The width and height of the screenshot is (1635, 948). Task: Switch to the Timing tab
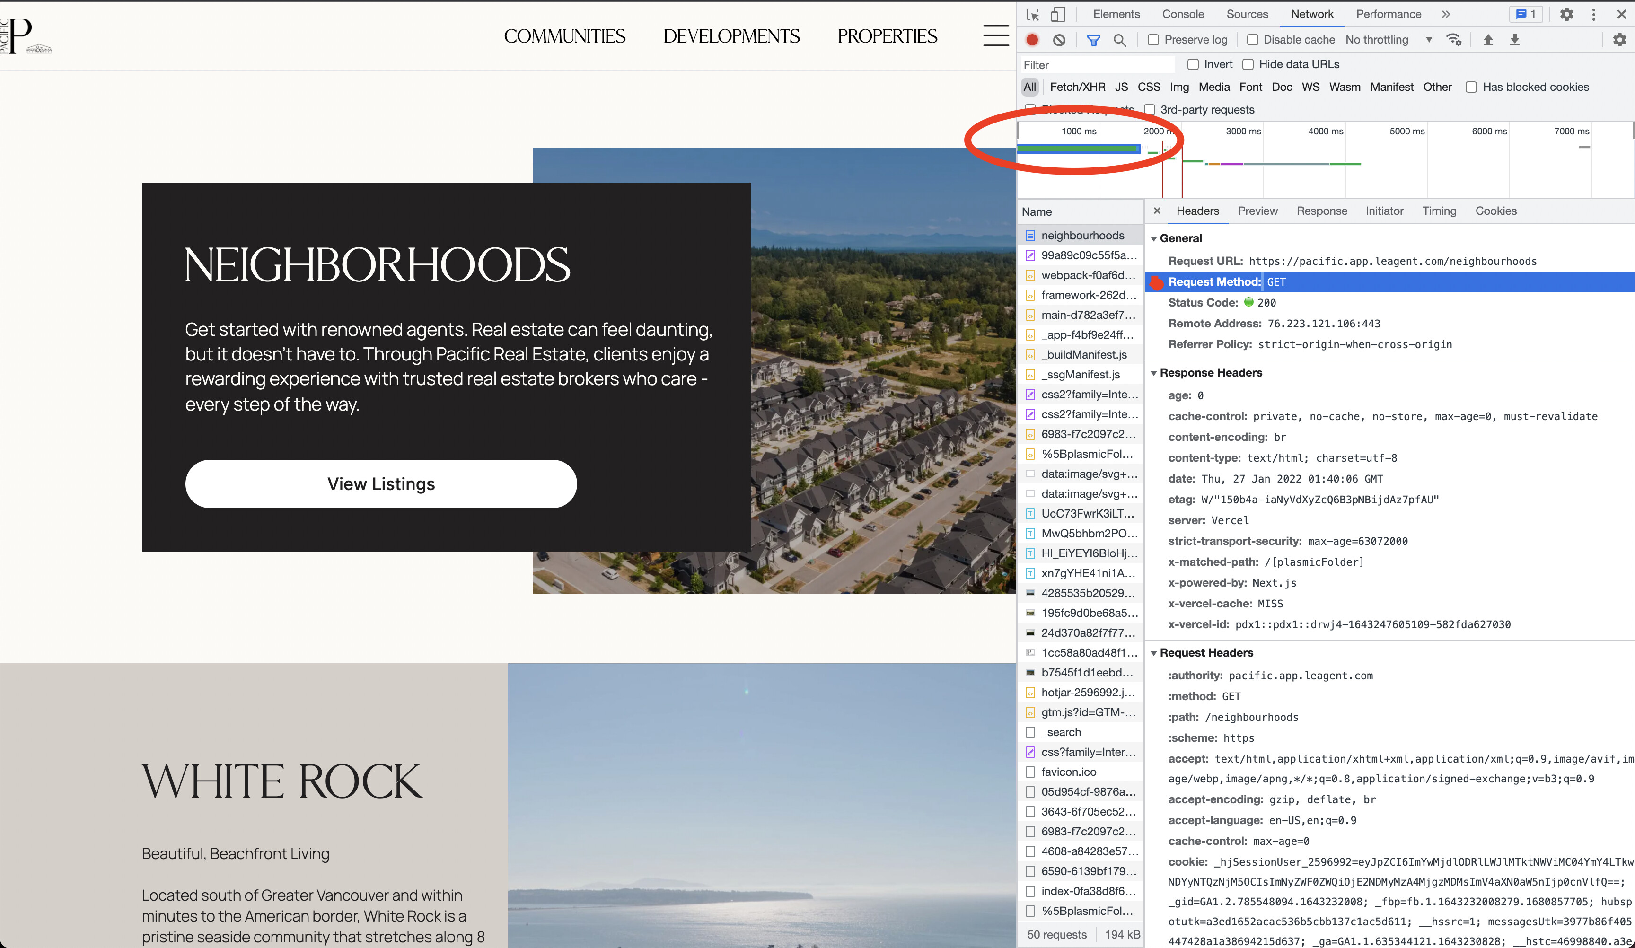(x=1439, y=211)
